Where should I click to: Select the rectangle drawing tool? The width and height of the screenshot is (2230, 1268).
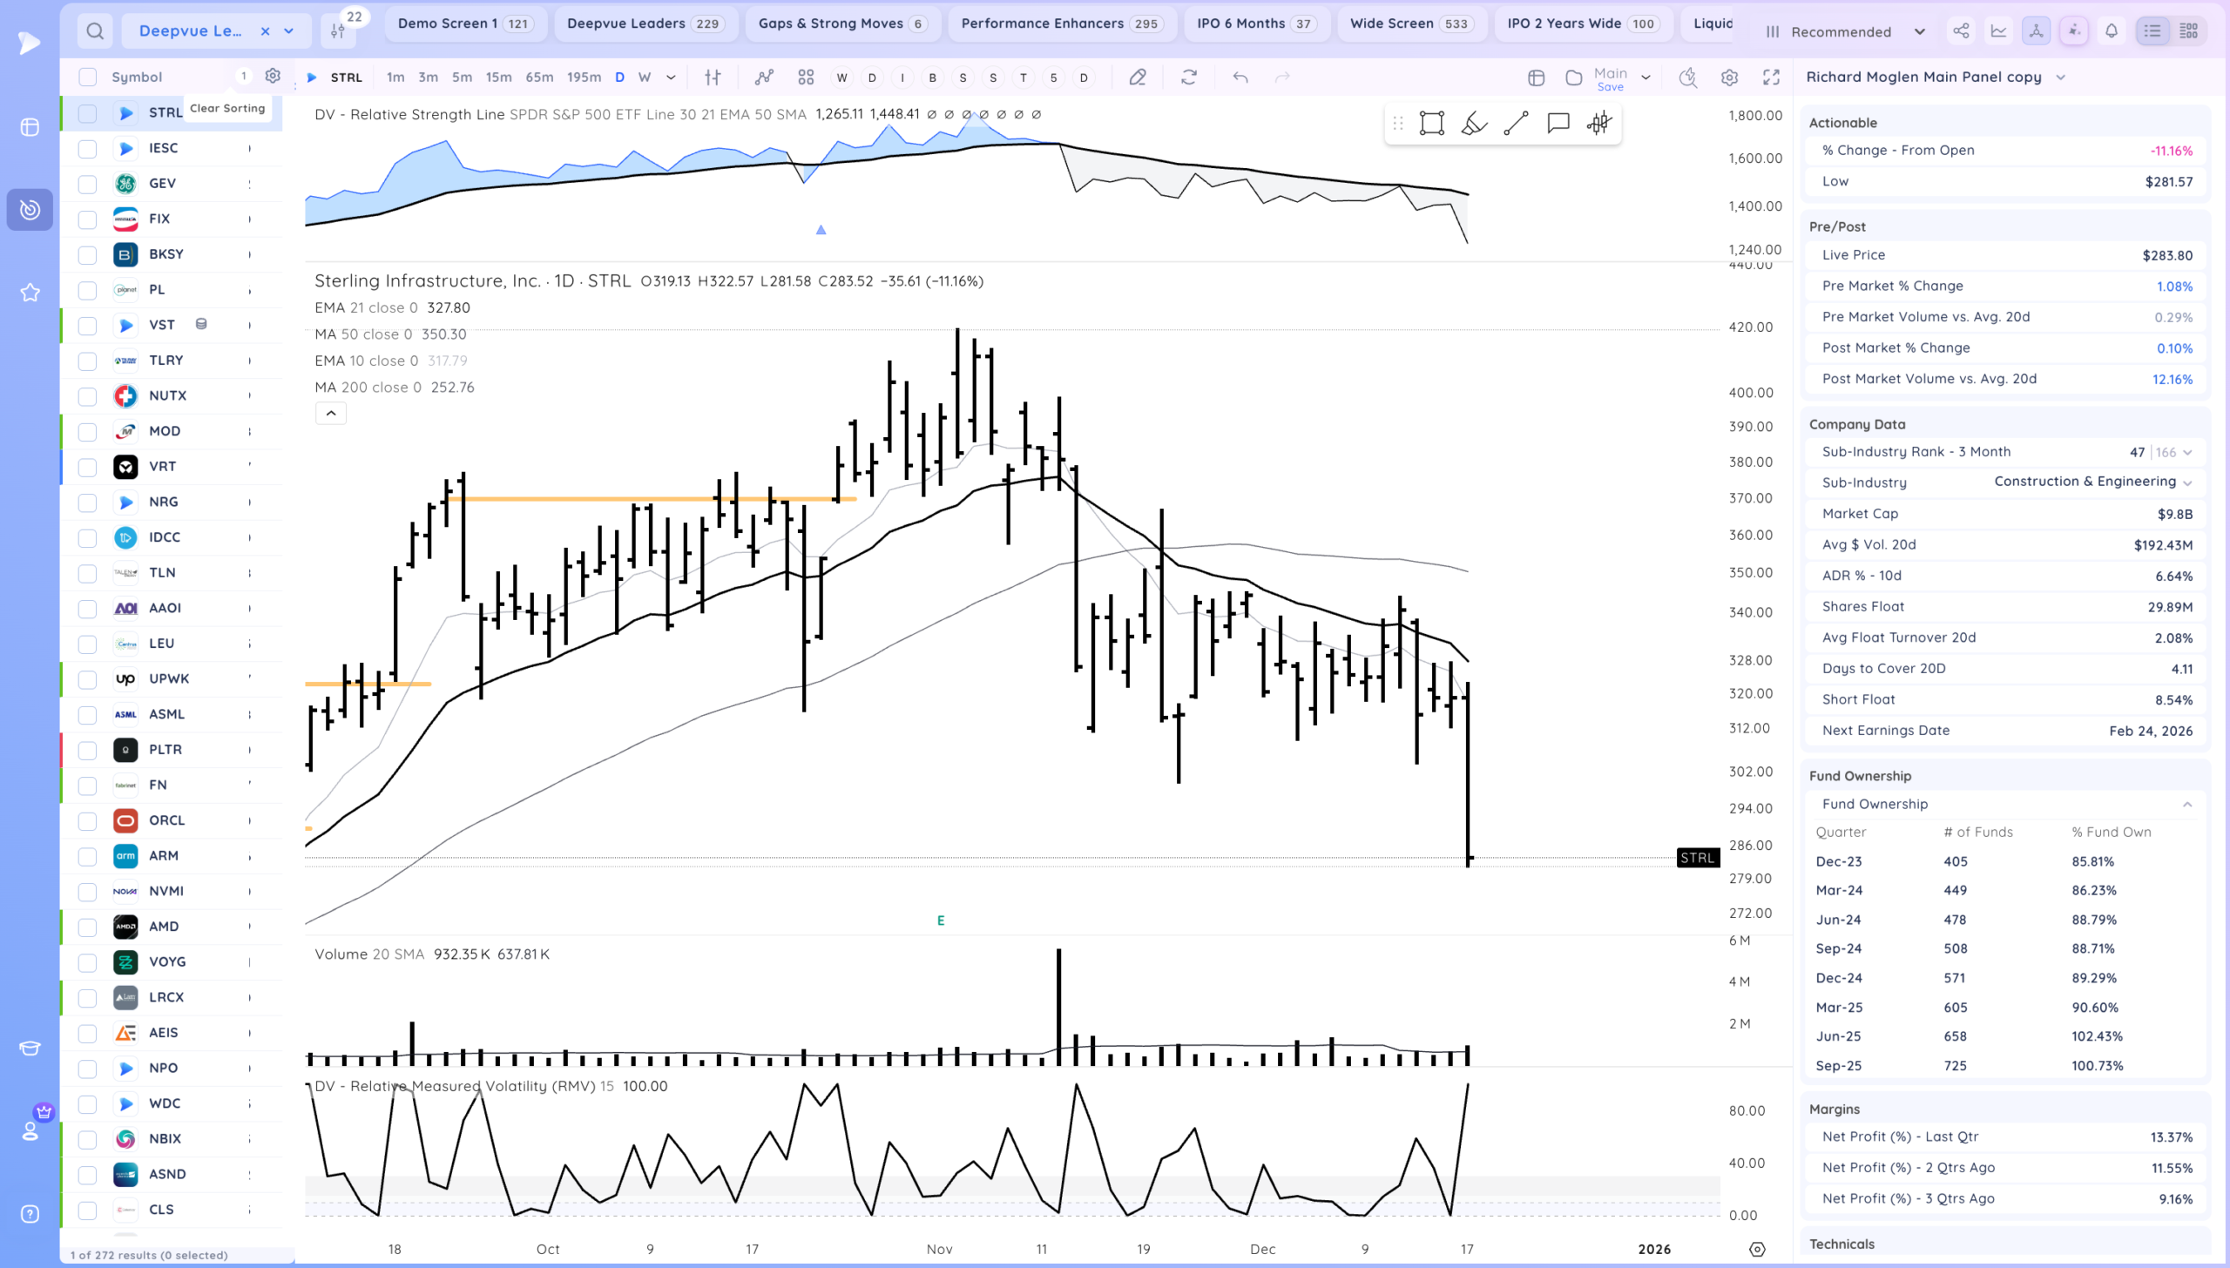click(1431, 124)
